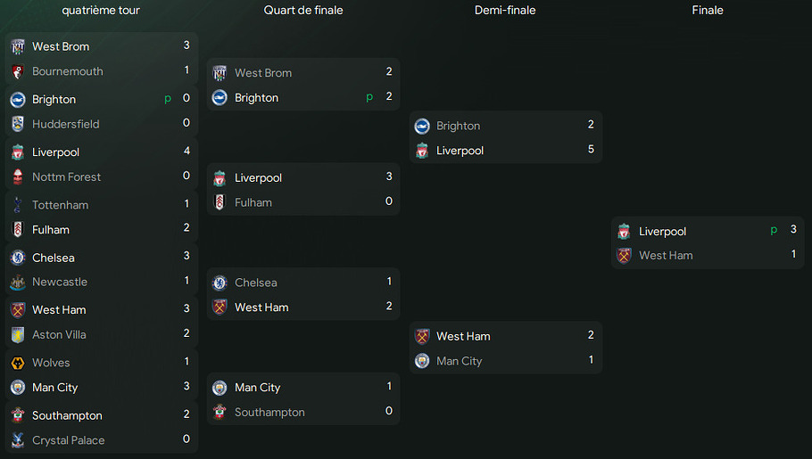812x459 pixels.
Task: Click Man City crest in Demi-finale
Action: point(422,361)
